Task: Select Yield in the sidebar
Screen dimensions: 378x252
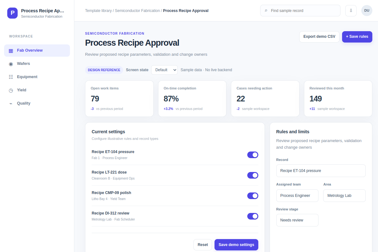Action: (x=37, y=90)
